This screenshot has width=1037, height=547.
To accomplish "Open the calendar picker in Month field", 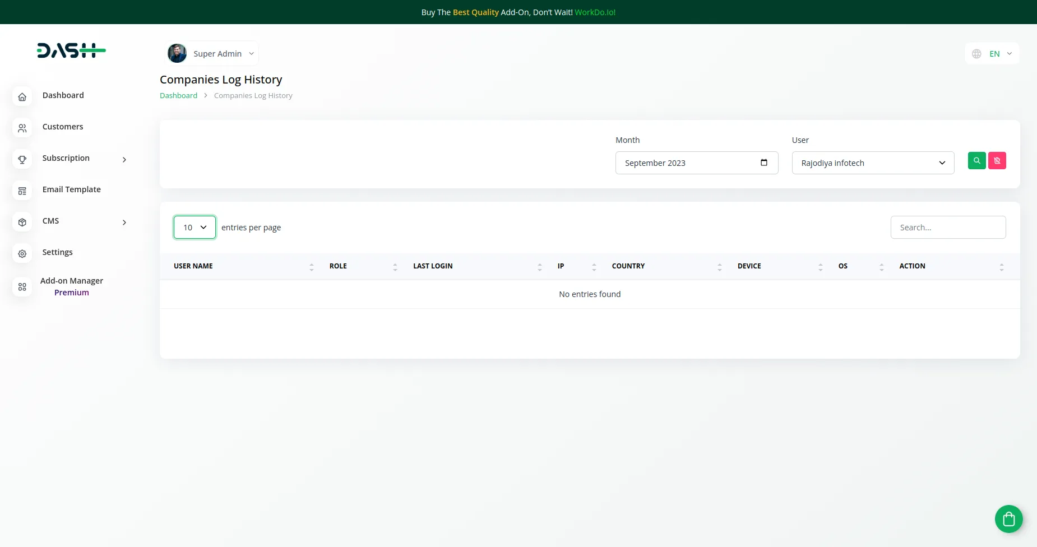I will (763, 163).
